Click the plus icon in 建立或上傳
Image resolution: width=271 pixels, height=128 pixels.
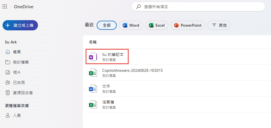point(8,25)
